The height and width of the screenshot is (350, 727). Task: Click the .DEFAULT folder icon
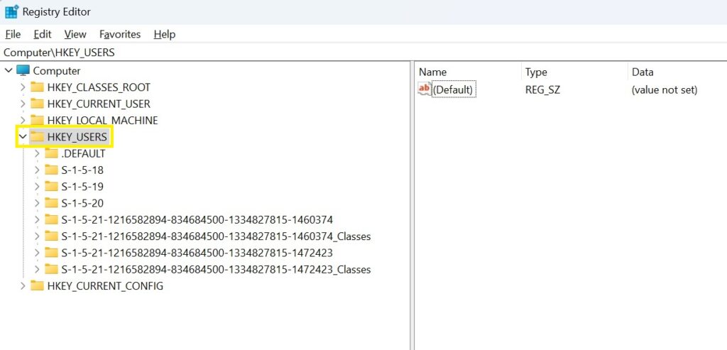click(x=51, y=153)
